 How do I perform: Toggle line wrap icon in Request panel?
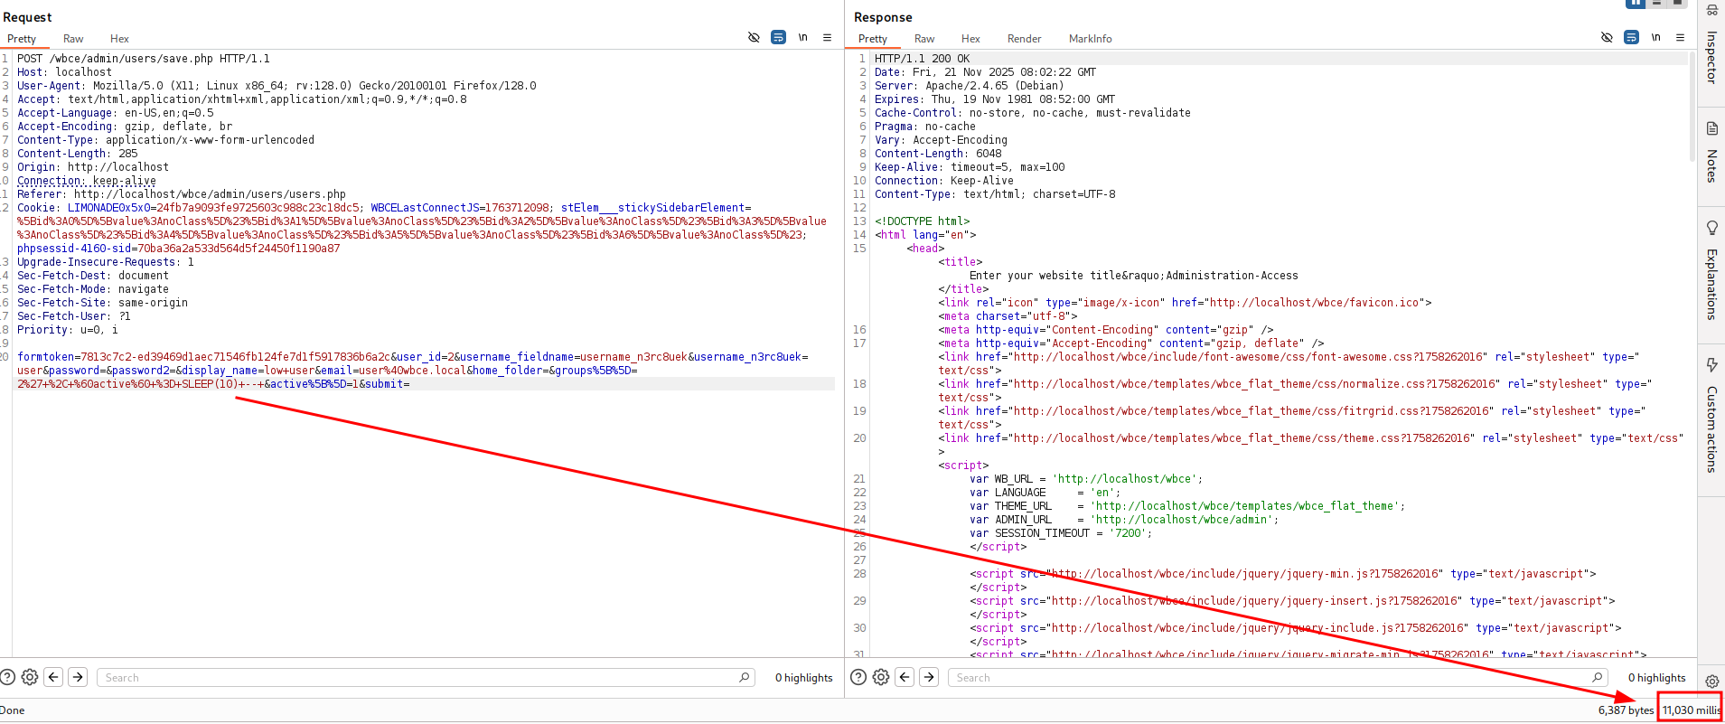pos(778,38)
